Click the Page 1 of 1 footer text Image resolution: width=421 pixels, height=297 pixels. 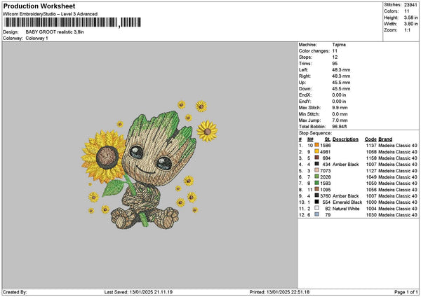(406, 292)
